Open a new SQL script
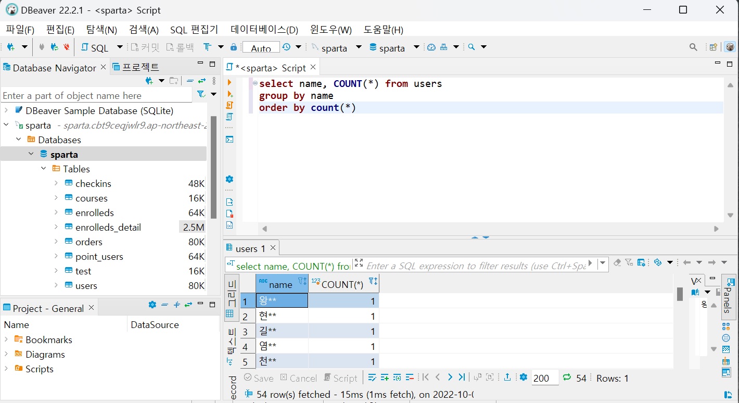Viewport: 739px width, 403px height. click(x=95, y=47)
